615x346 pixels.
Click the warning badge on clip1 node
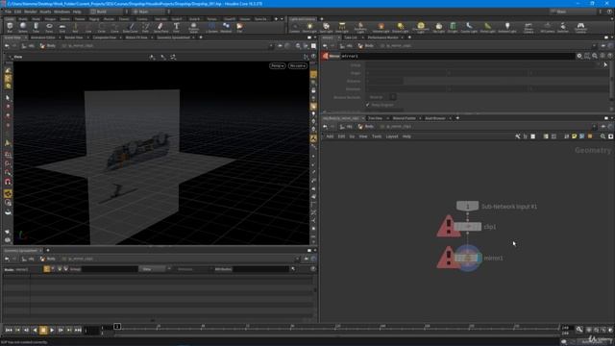449,227
